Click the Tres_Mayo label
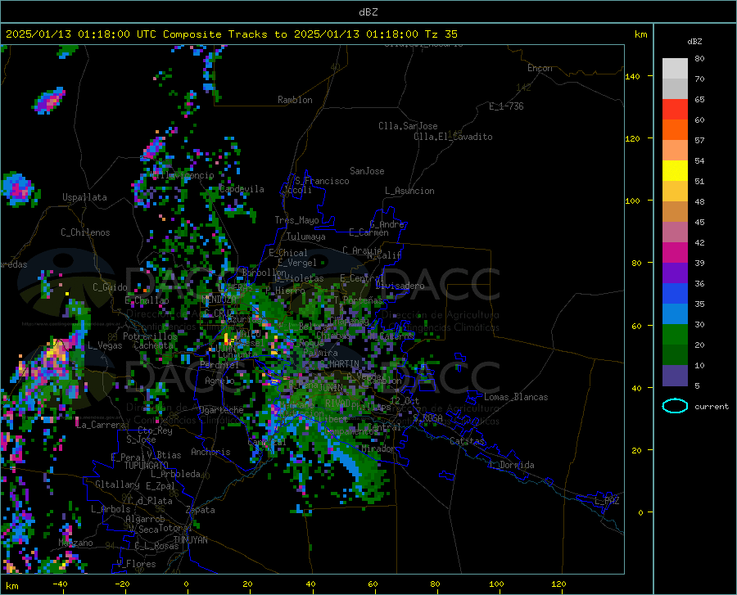The height and width of the screenshot is (595, 737). pyautogui.click(x=296, y=220)
